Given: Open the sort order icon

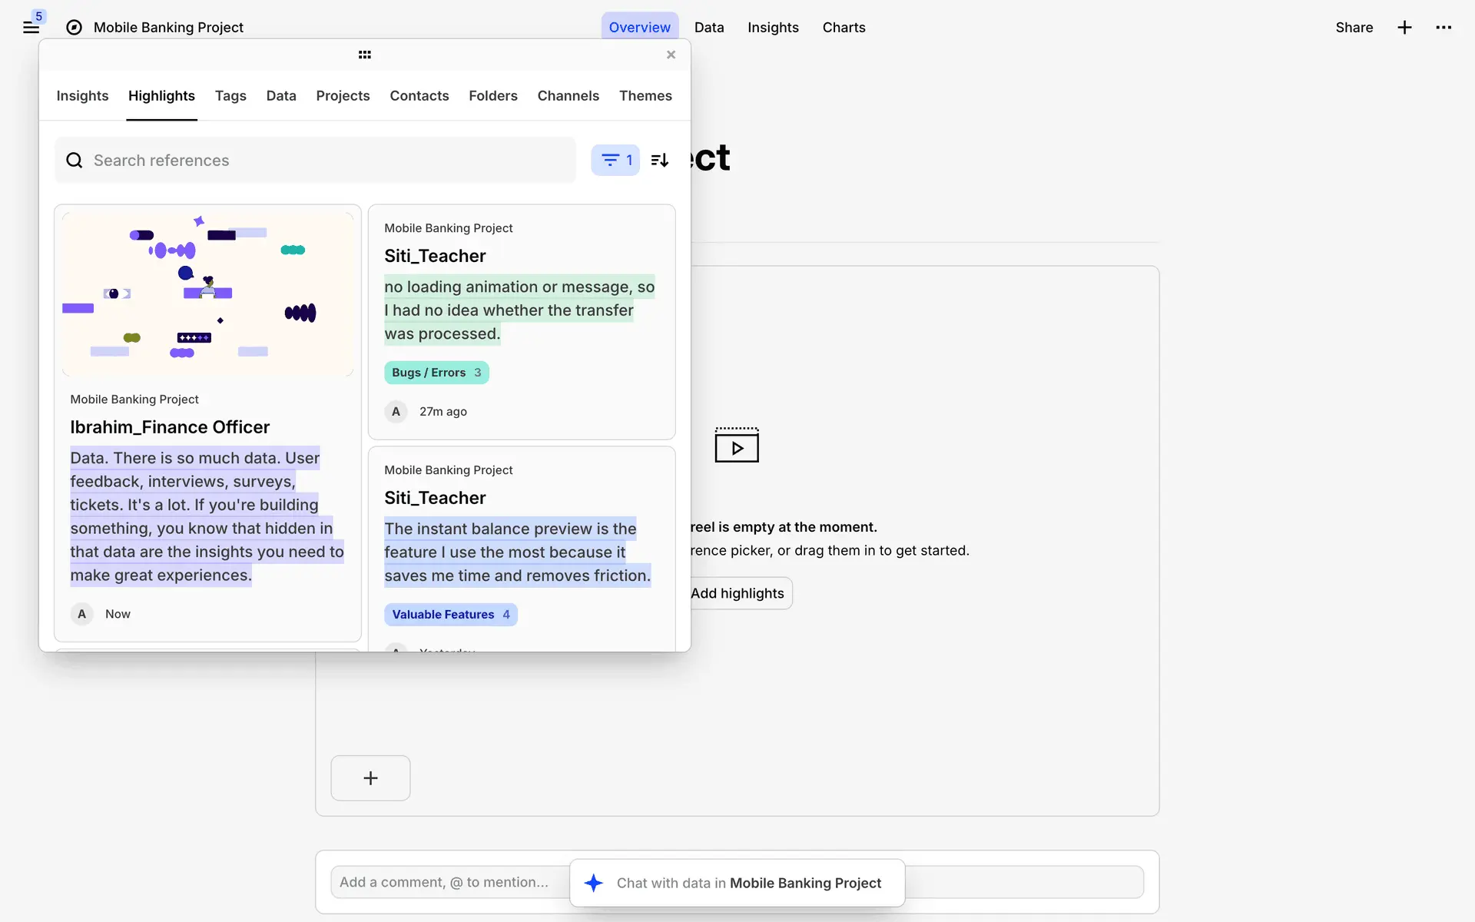Looking at the screenshot, I should (x=659, y=160).
